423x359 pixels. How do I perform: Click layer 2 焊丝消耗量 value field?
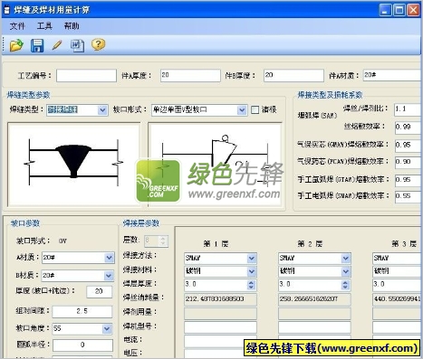tap(314, 299)
